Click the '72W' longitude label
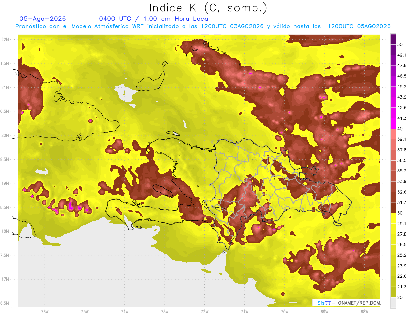Viewport: 409px width, 316px height. point(204,311)
